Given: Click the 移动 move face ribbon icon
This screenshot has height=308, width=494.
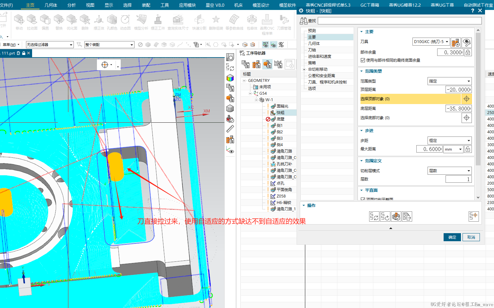Looking at the screenshot, I should (x=19, y=22).
